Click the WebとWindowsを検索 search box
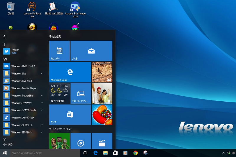Viewport: 236px width, 157px height. click(45, 153)
